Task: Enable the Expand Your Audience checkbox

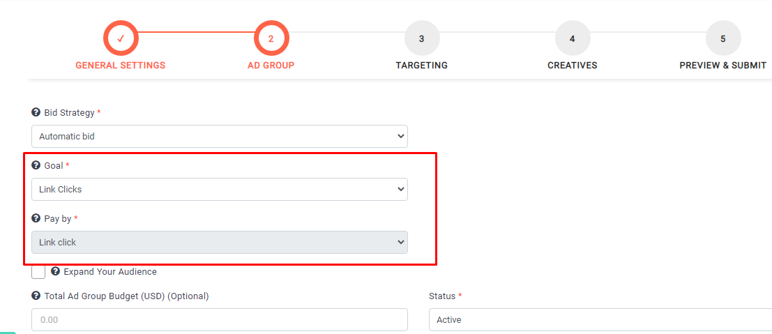Action: [x=38, y=272]
